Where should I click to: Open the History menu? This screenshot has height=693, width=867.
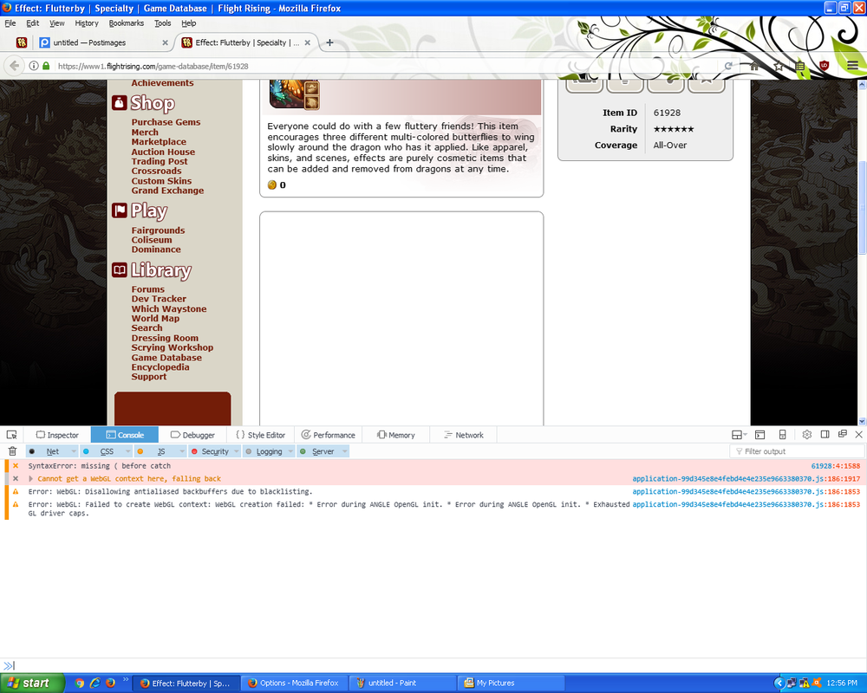[86, 23]
